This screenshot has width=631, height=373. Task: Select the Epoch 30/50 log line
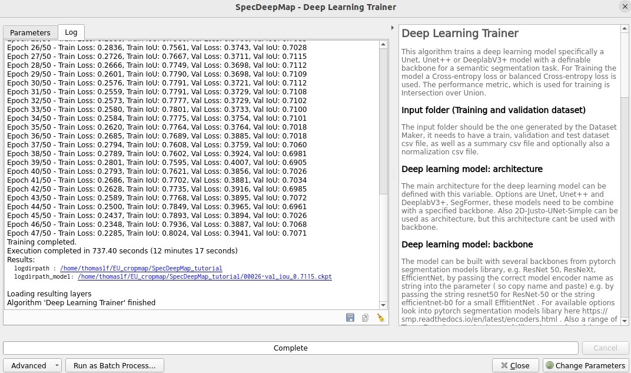tap(157, 83)
